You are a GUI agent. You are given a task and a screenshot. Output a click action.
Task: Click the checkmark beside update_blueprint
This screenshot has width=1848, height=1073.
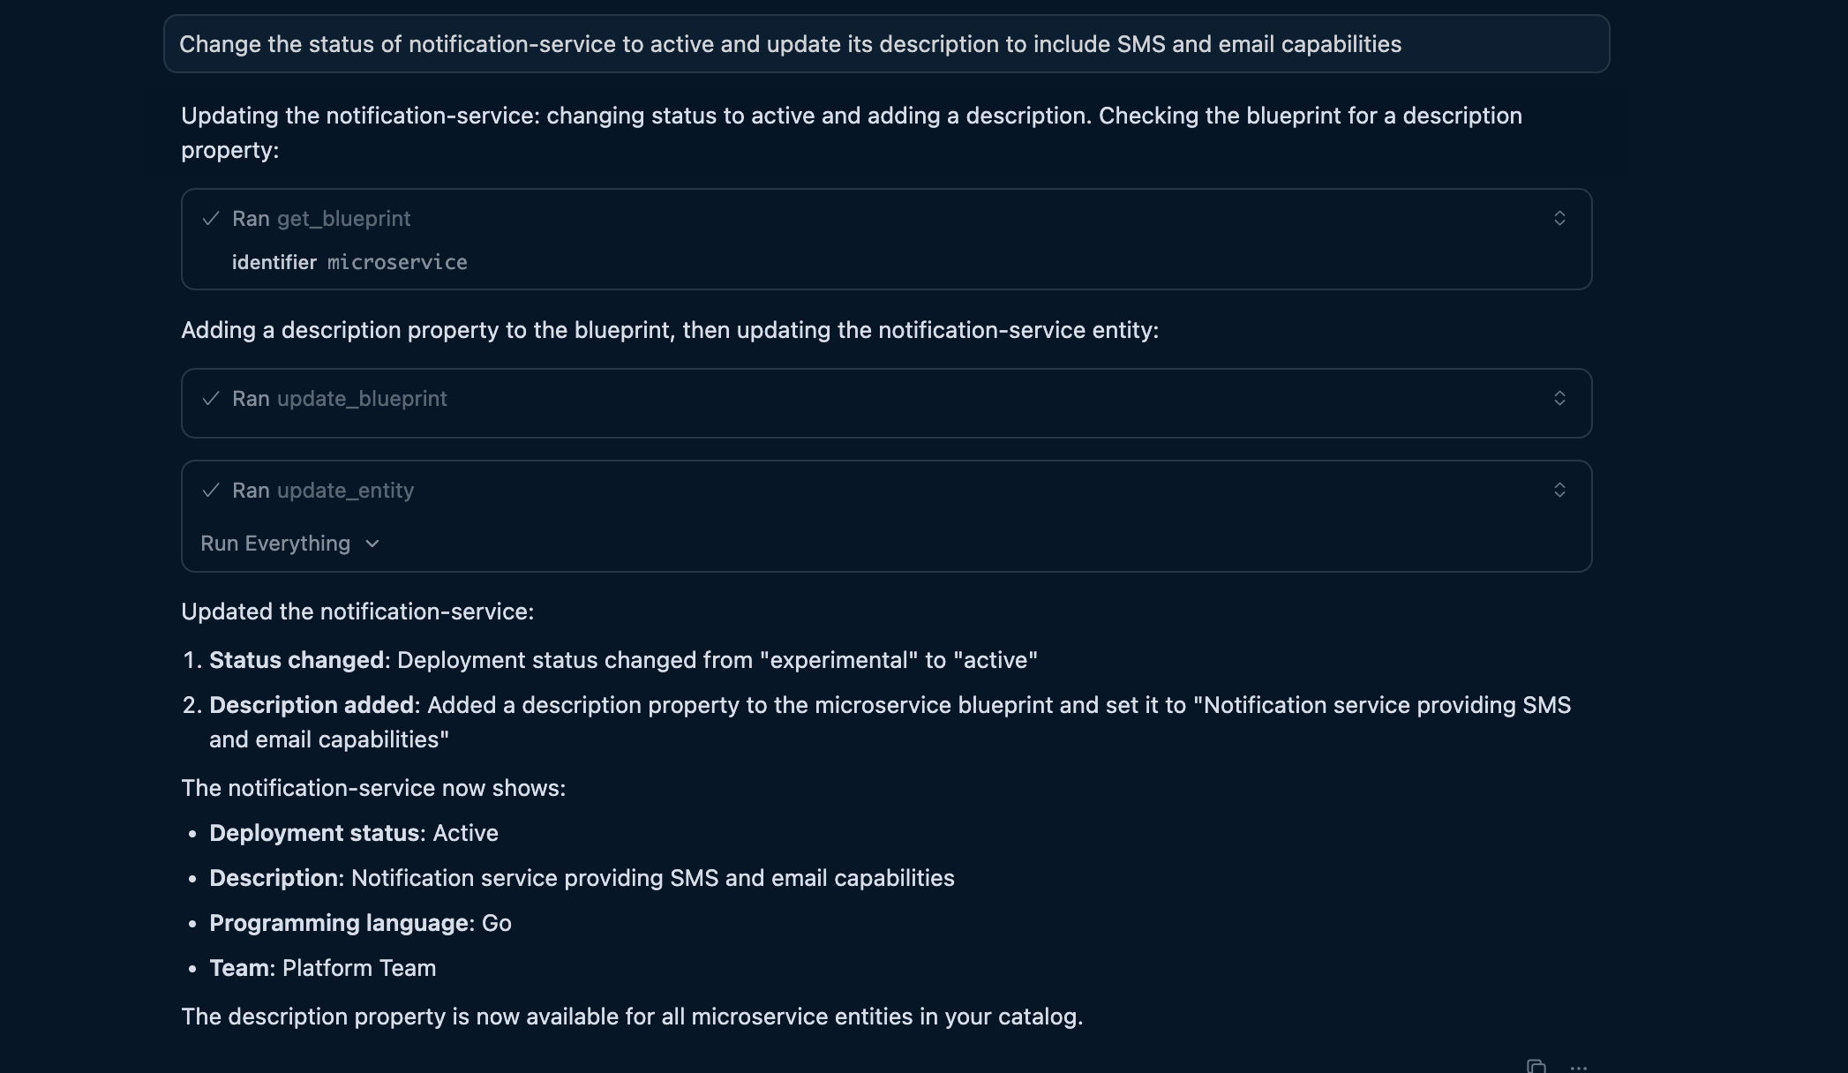(x=211, y=399)
